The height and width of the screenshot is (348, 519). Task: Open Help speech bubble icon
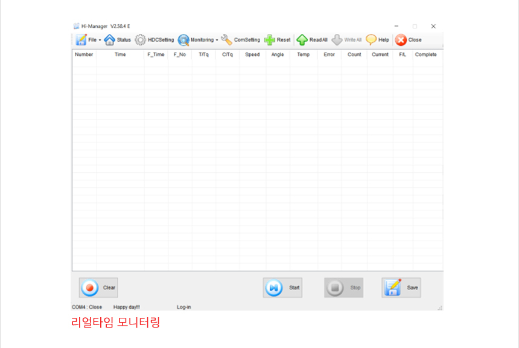[371, 40]
